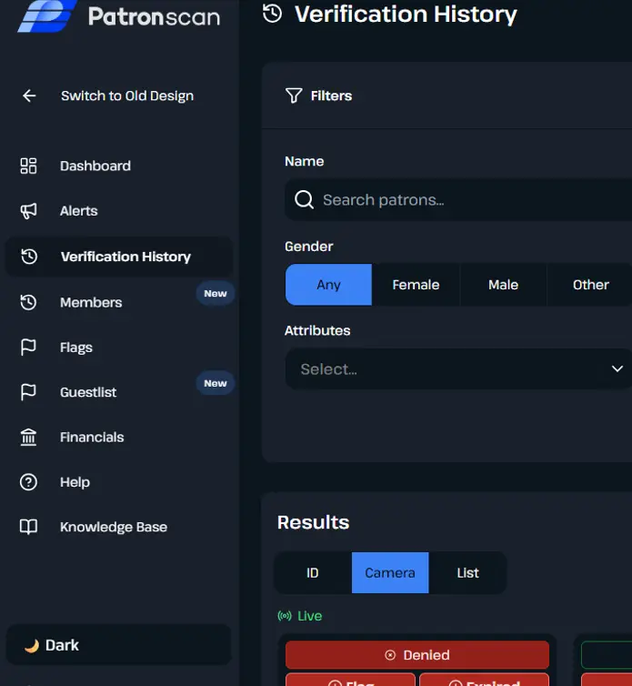This screenshot has width=632, height=686.
Task: Click the moon icon beside Dark
Action: 32,645
